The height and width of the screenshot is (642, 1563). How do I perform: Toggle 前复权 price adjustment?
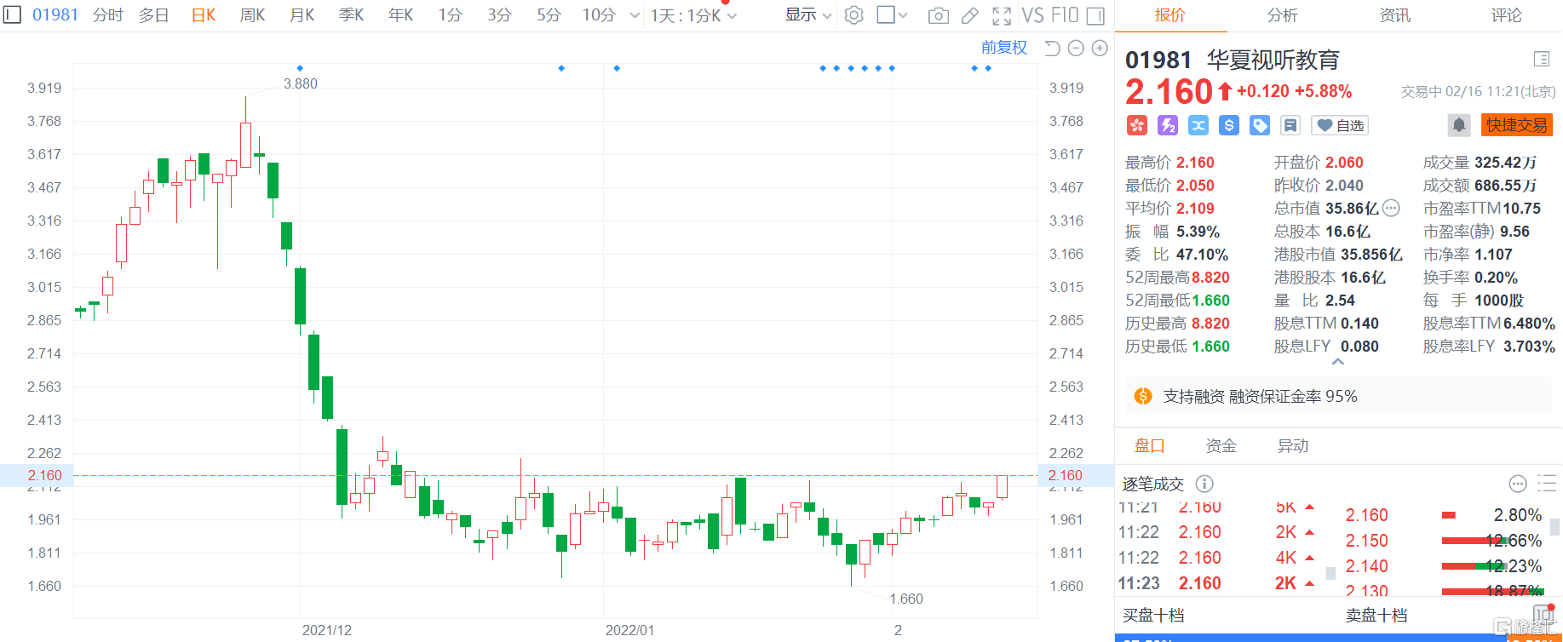point(1004,48)
